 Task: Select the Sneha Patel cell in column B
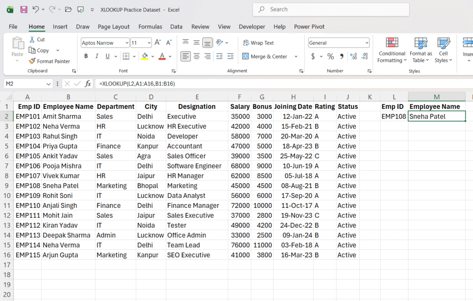pos(68,186)
